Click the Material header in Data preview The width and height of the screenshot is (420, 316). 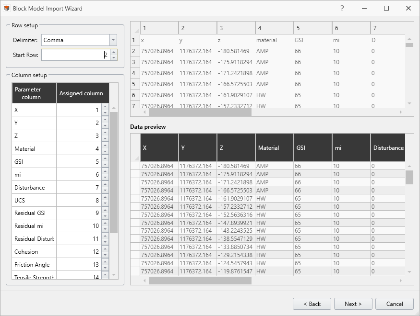click(x=275, y=148)
